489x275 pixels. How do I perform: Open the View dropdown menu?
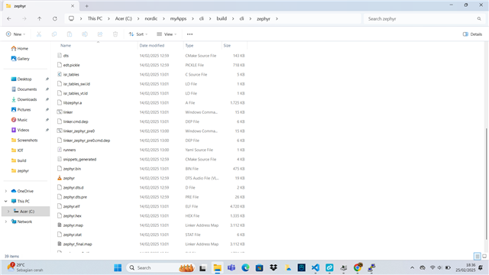167,34
